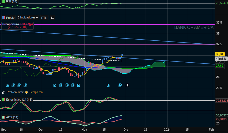Click the RSI indicator color icon
This screenshot has width=228, height=133.
tap(4, 1)
